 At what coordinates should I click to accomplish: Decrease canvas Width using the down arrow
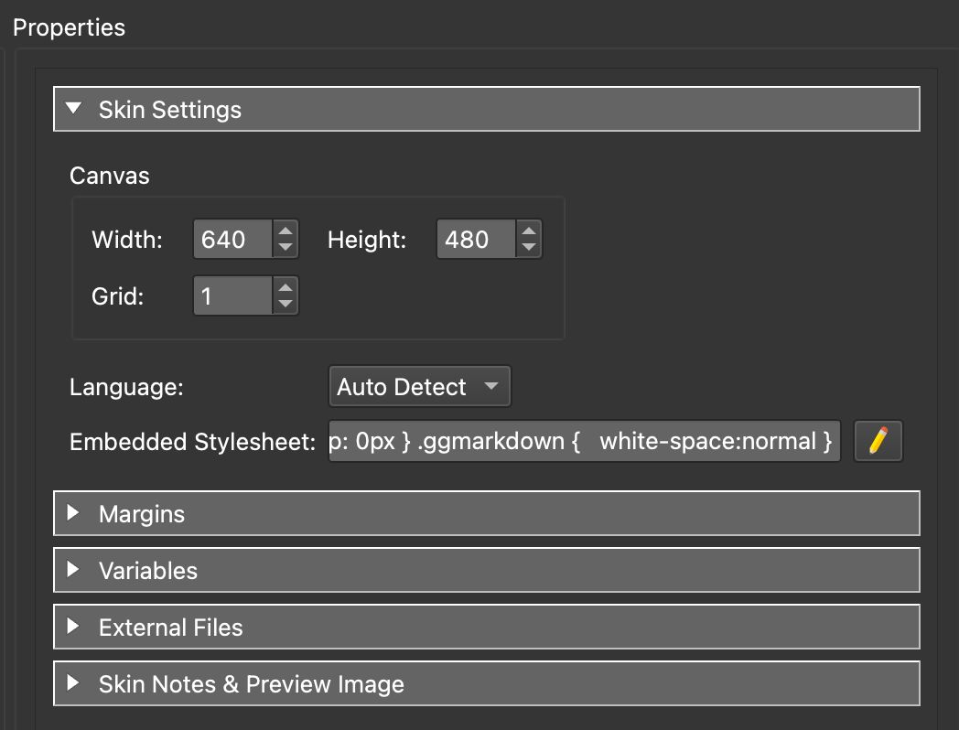click(x=285, y=246)
